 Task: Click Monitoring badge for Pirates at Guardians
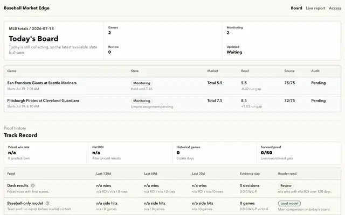click(141, 101)
